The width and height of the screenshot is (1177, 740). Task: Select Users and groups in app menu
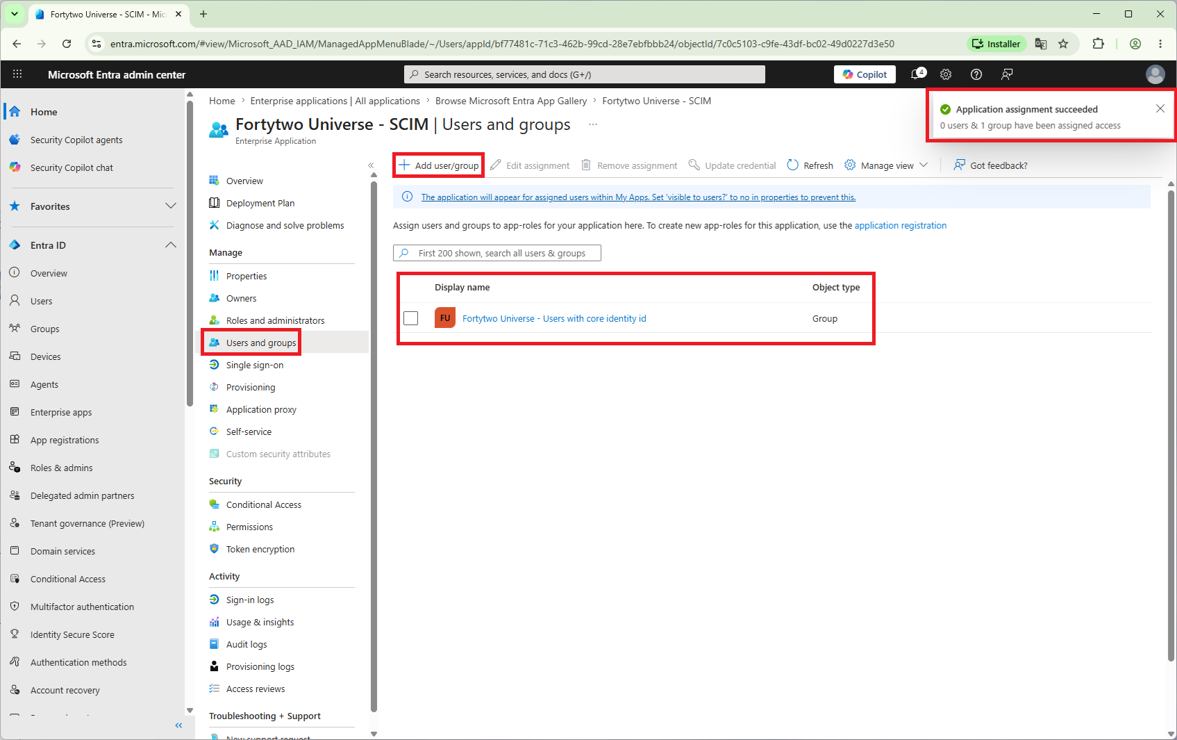click(x=261, y=343)
